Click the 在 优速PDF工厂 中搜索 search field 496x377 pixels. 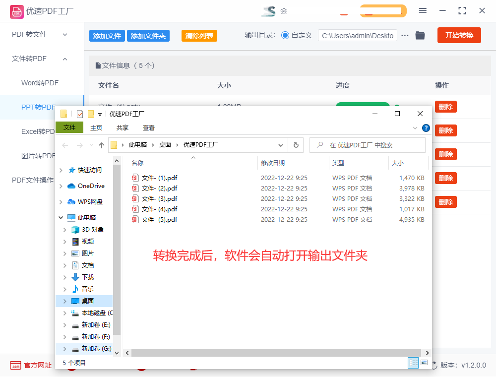367,145
